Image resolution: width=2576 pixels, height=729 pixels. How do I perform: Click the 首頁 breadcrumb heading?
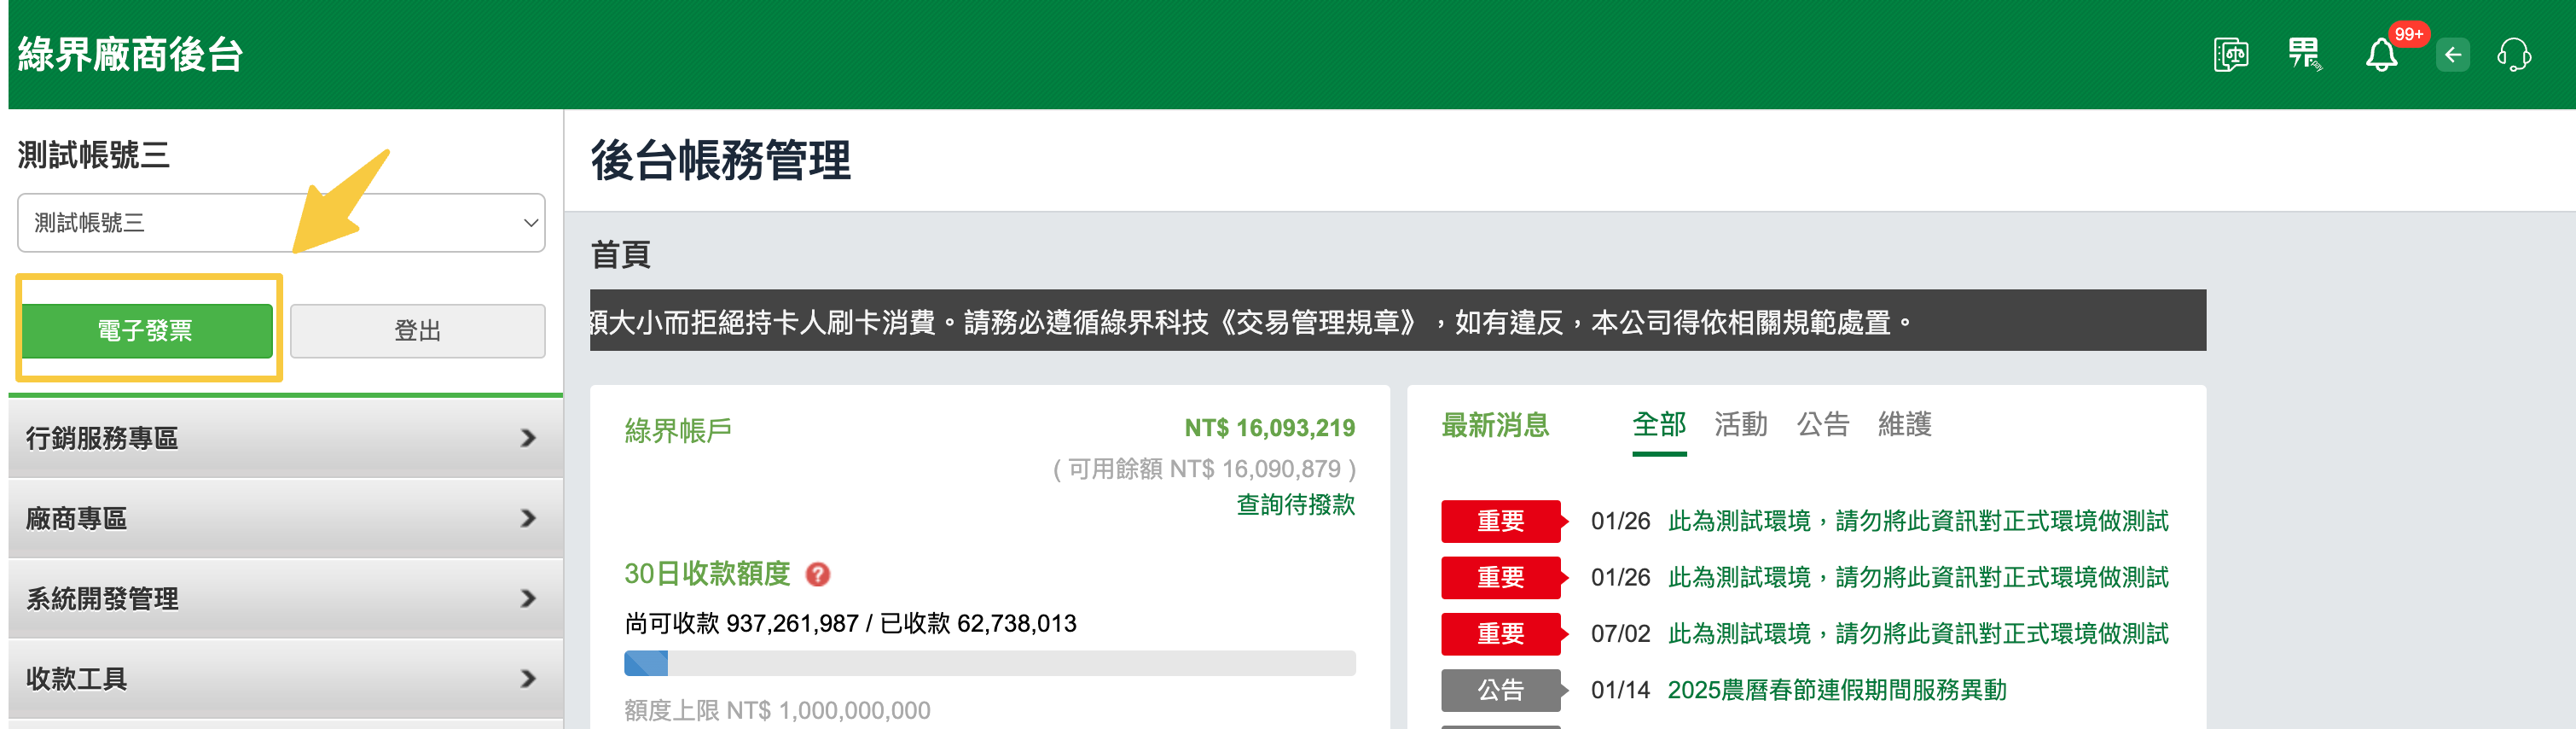(620, 254)
